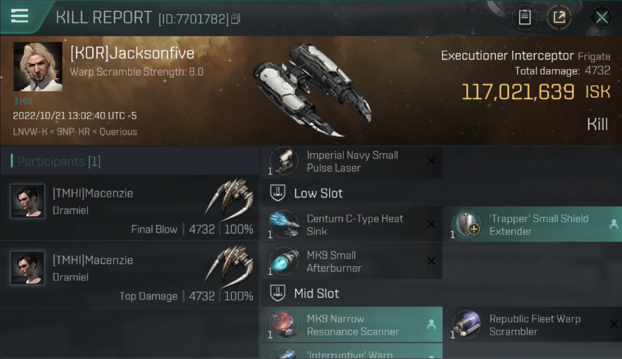622x359 pixels.
Task: Share the kill report externally
Action: [559, 18]
